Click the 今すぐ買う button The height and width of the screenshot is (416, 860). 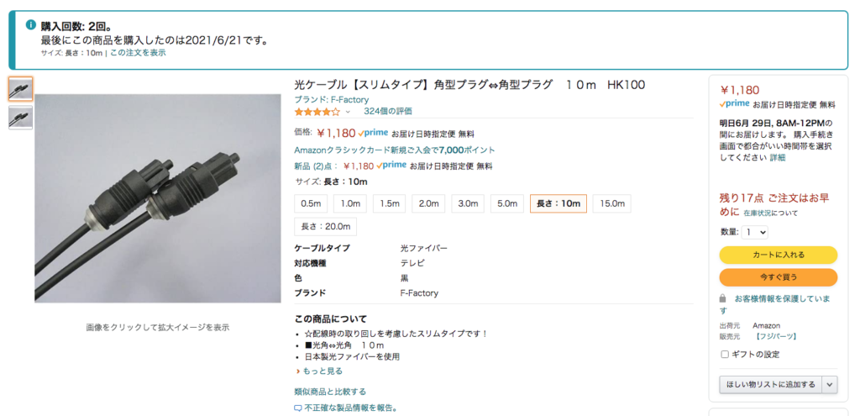[x=779, y=277]
